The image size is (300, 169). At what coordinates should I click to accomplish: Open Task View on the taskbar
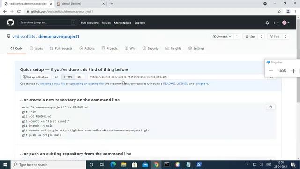click(102, 165)
